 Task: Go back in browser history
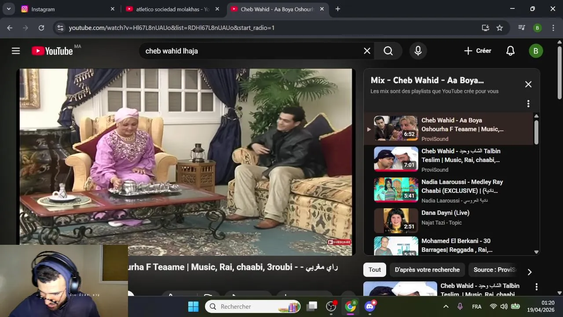tap(10, 28)
